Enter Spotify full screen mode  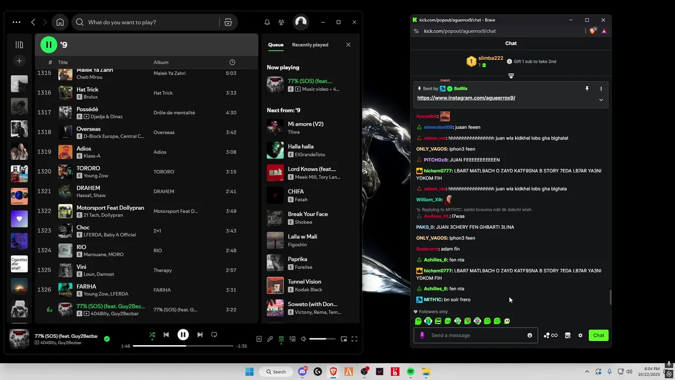pyautogui.click(x=354, y=339)
